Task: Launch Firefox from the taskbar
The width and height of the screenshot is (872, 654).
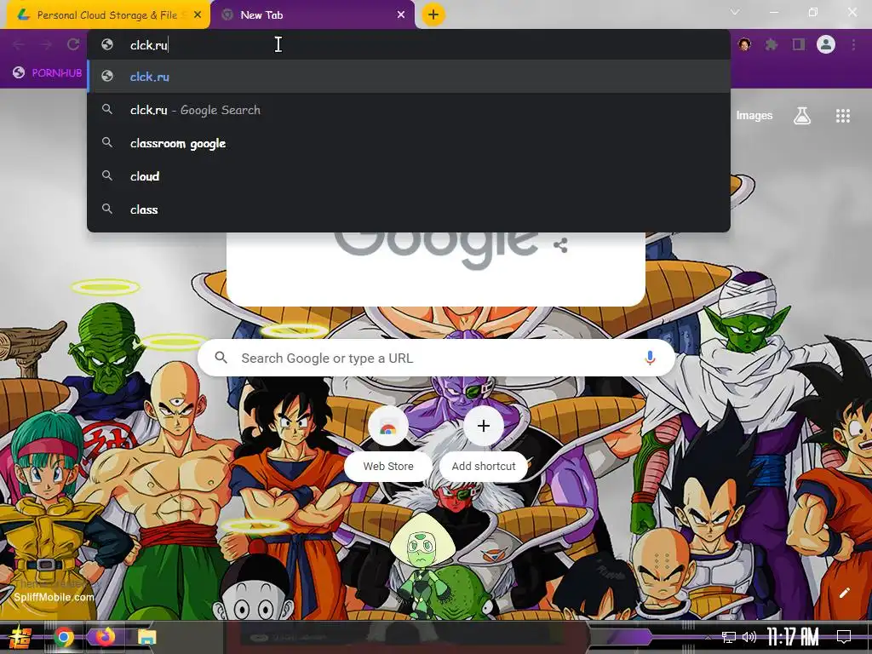Action: tap(105, 637)
